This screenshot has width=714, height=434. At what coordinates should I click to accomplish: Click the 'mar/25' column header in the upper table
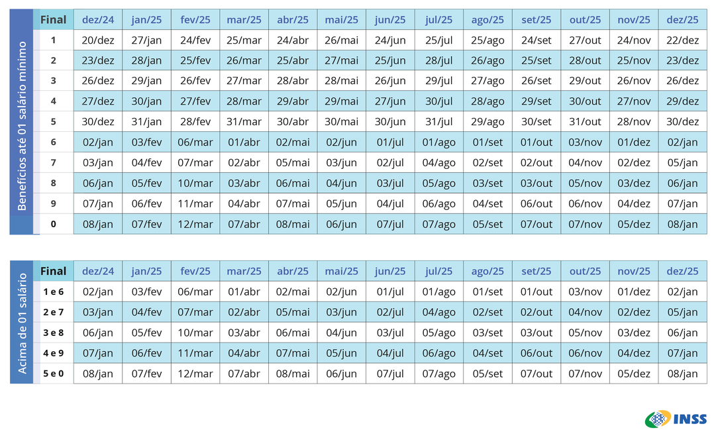[x=244, y=20]
